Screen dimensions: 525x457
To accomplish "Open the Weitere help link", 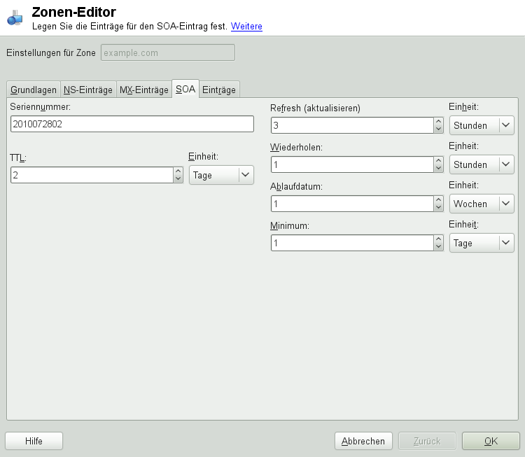I will [x=246, y=26].
